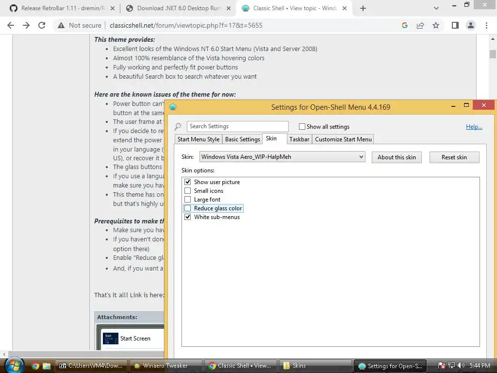497x373 pixels.
Task: Reload the Classic Shell page
Action: pos(42,25)
